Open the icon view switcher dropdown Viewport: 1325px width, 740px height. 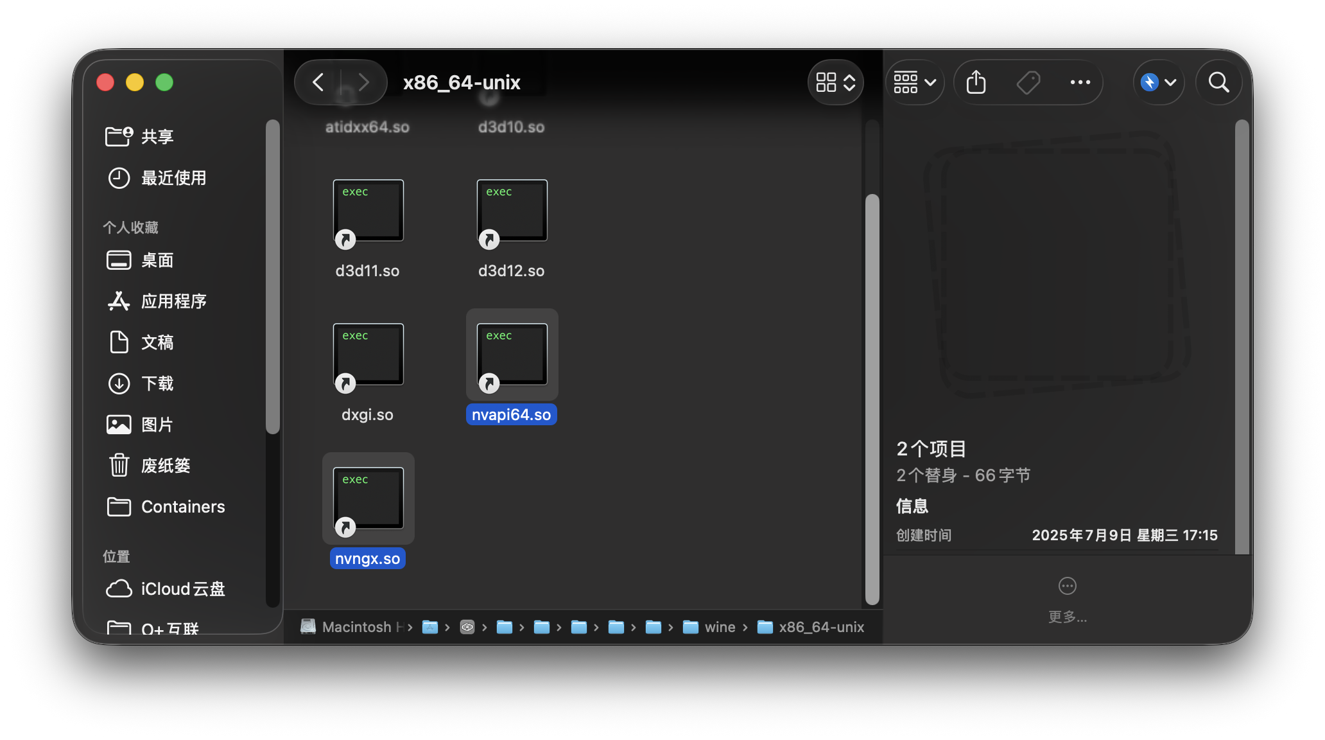click(835, 82)
